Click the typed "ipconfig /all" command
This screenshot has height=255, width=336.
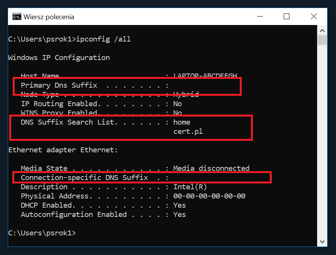coord(104,39)
